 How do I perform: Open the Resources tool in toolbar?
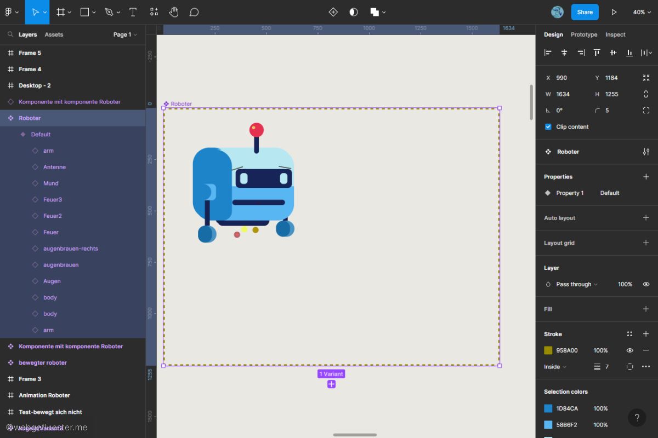154,12
